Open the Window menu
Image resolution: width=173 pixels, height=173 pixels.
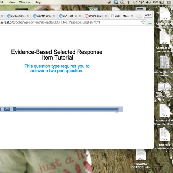25,2
